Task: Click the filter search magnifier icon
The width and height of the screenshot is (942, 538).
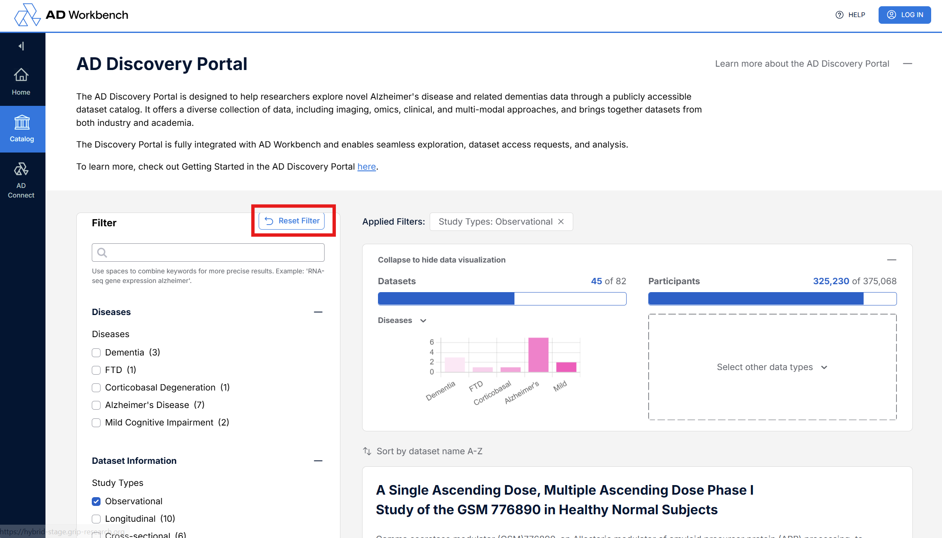Action: pyautogui.click(x=102, y=253)
